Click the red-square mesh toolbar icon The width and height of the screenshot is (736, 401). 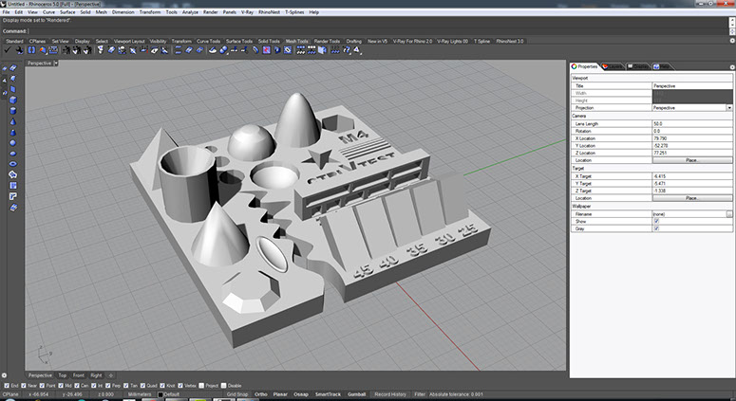266,50
